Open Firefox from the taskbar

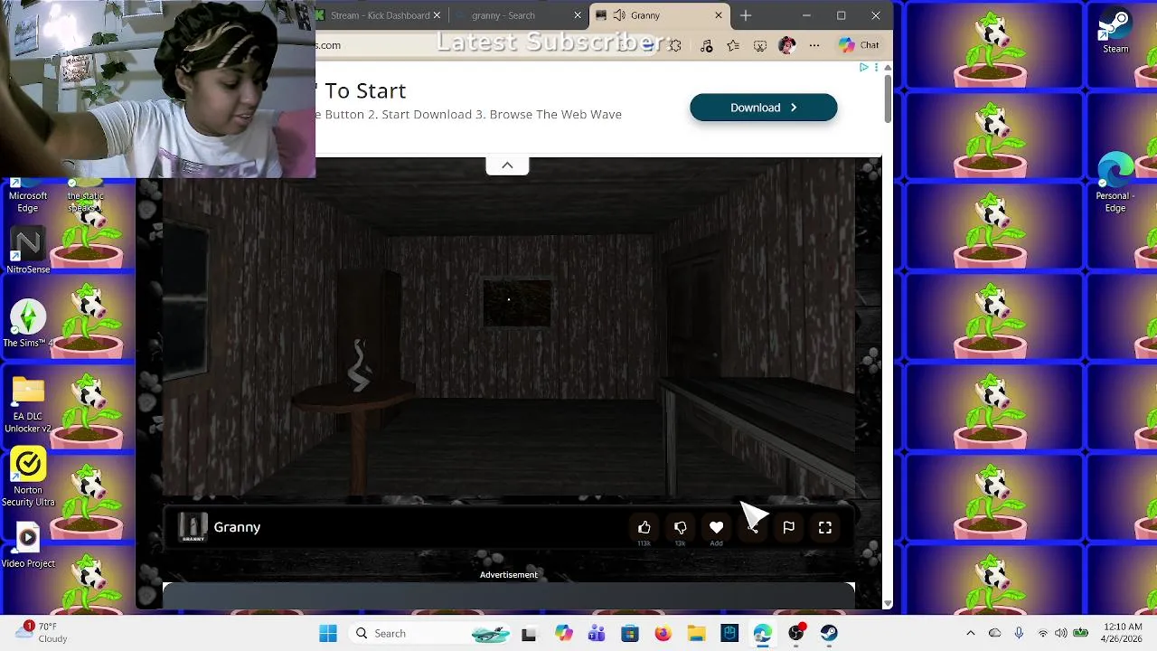pos(663,633)
